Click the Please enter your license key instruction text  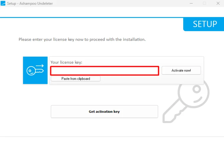(82, 39)
